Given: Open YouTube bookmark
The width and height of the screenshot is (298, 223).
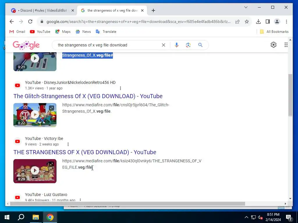Looking at the screenshot, I should click(x=40, y=32).
